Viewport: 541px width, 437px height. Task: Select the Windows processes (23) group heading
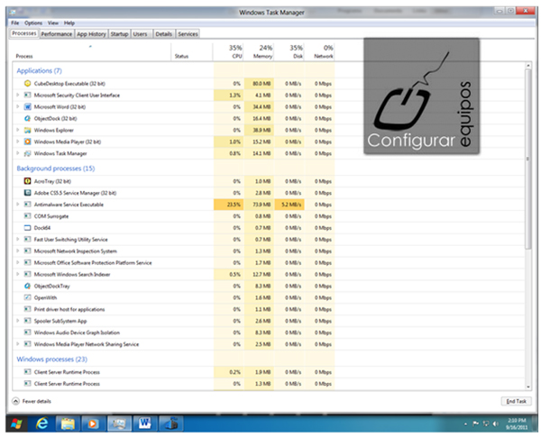51,359
